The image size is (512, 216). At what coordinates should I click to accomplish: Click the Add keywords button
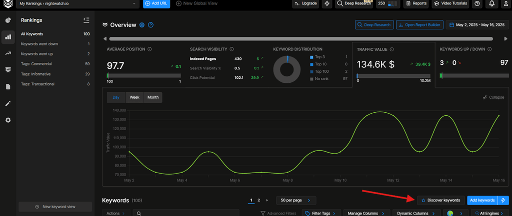coord(482,201)
